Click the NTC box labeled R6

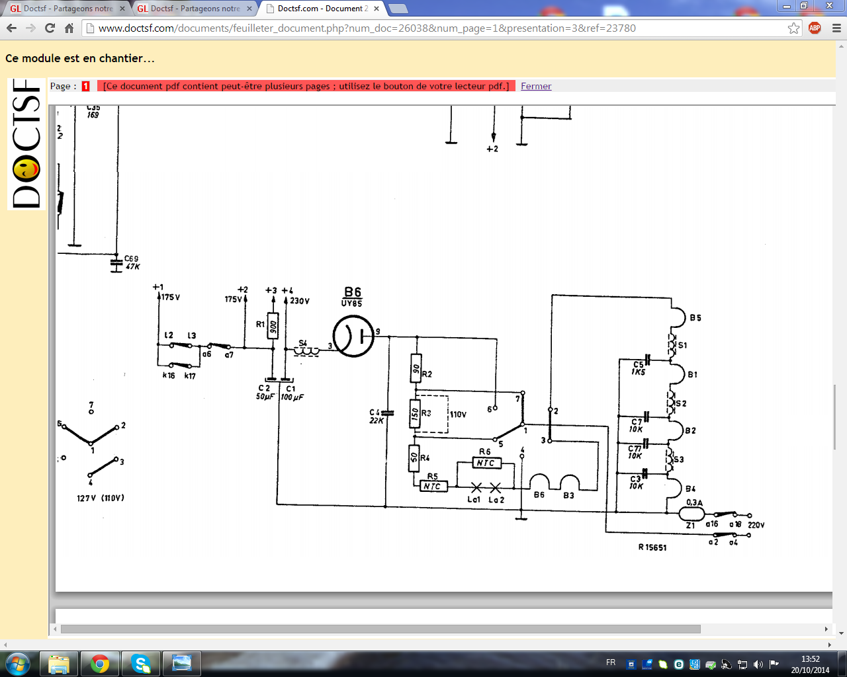click(x=486, y=463)
